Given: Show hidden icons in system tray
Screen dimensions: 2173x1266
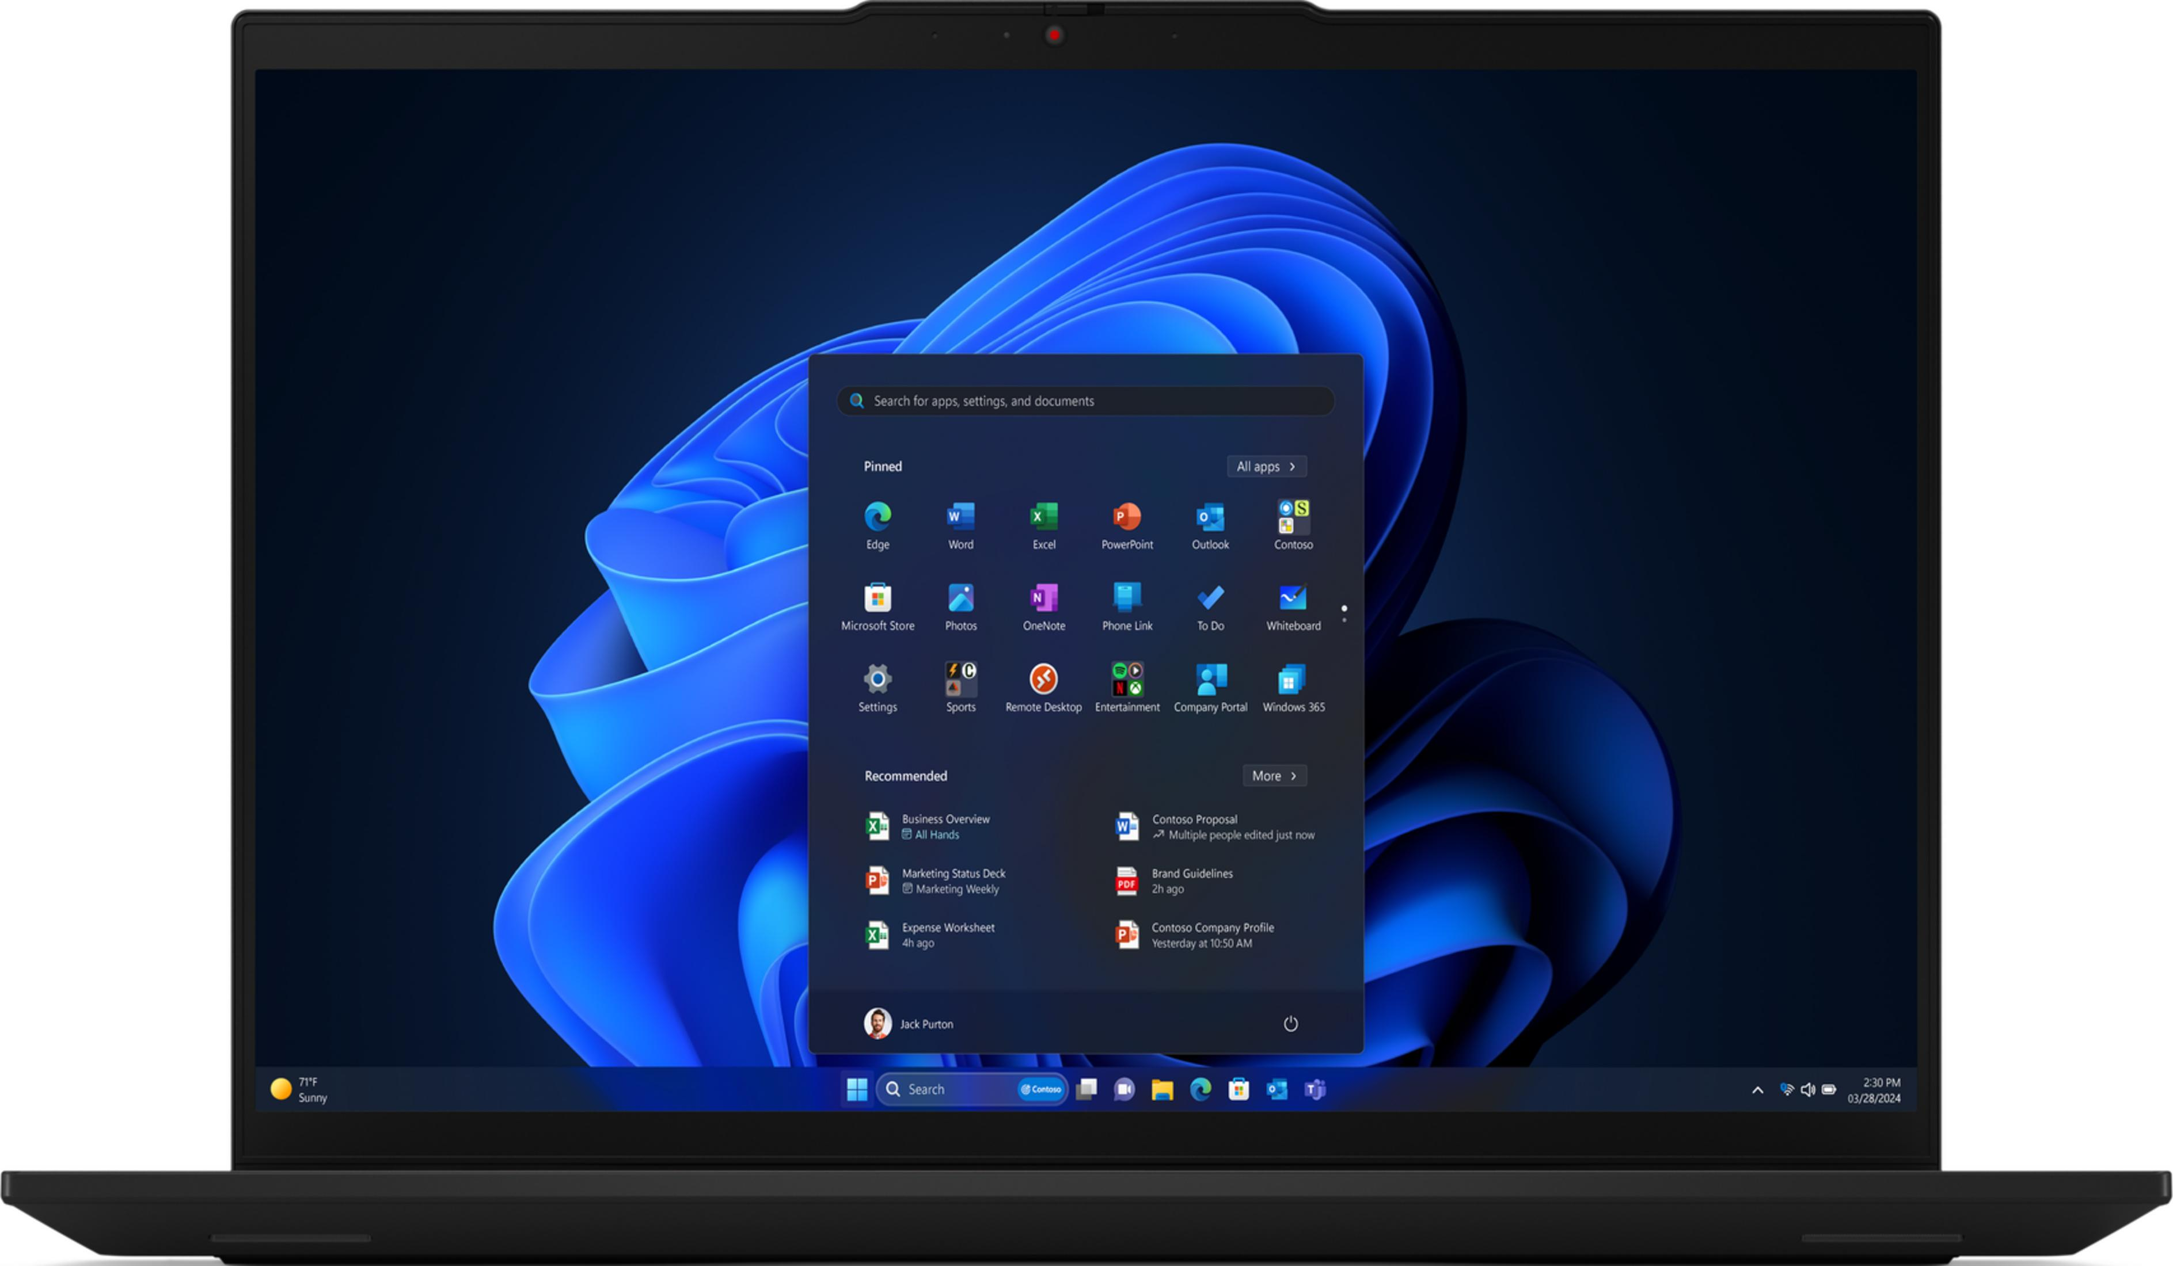Looking at the screenshot, I should 1757,1090.
